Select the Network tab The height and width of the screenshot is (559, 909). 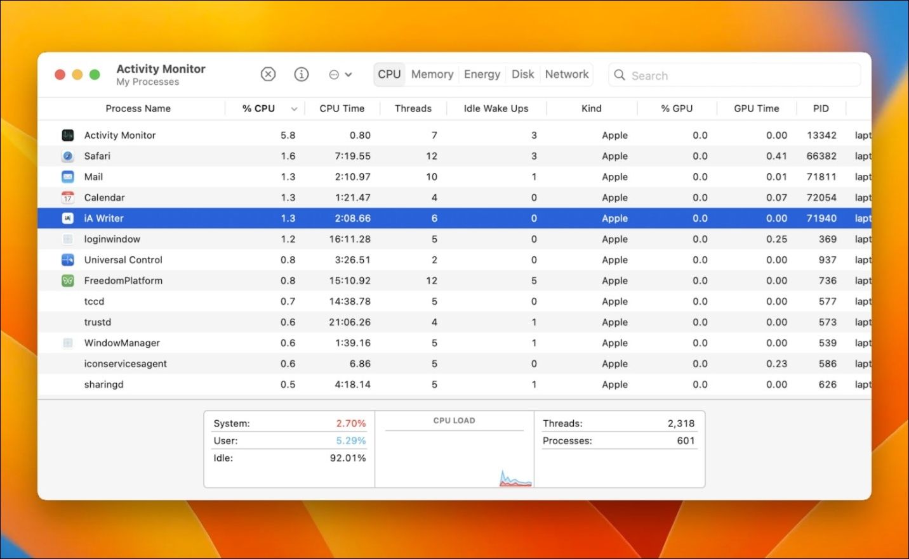567,75
